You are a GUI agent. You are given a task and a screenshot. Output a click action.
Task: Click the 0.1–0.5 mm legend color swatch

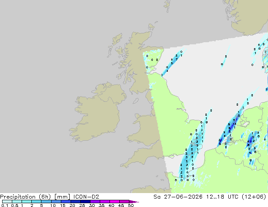[x=7, y=202]
